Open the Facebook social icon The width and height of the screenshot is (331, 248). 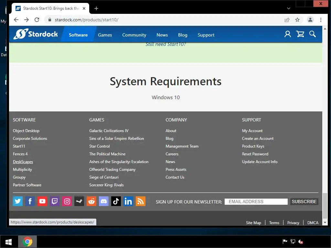click(30, 201)
